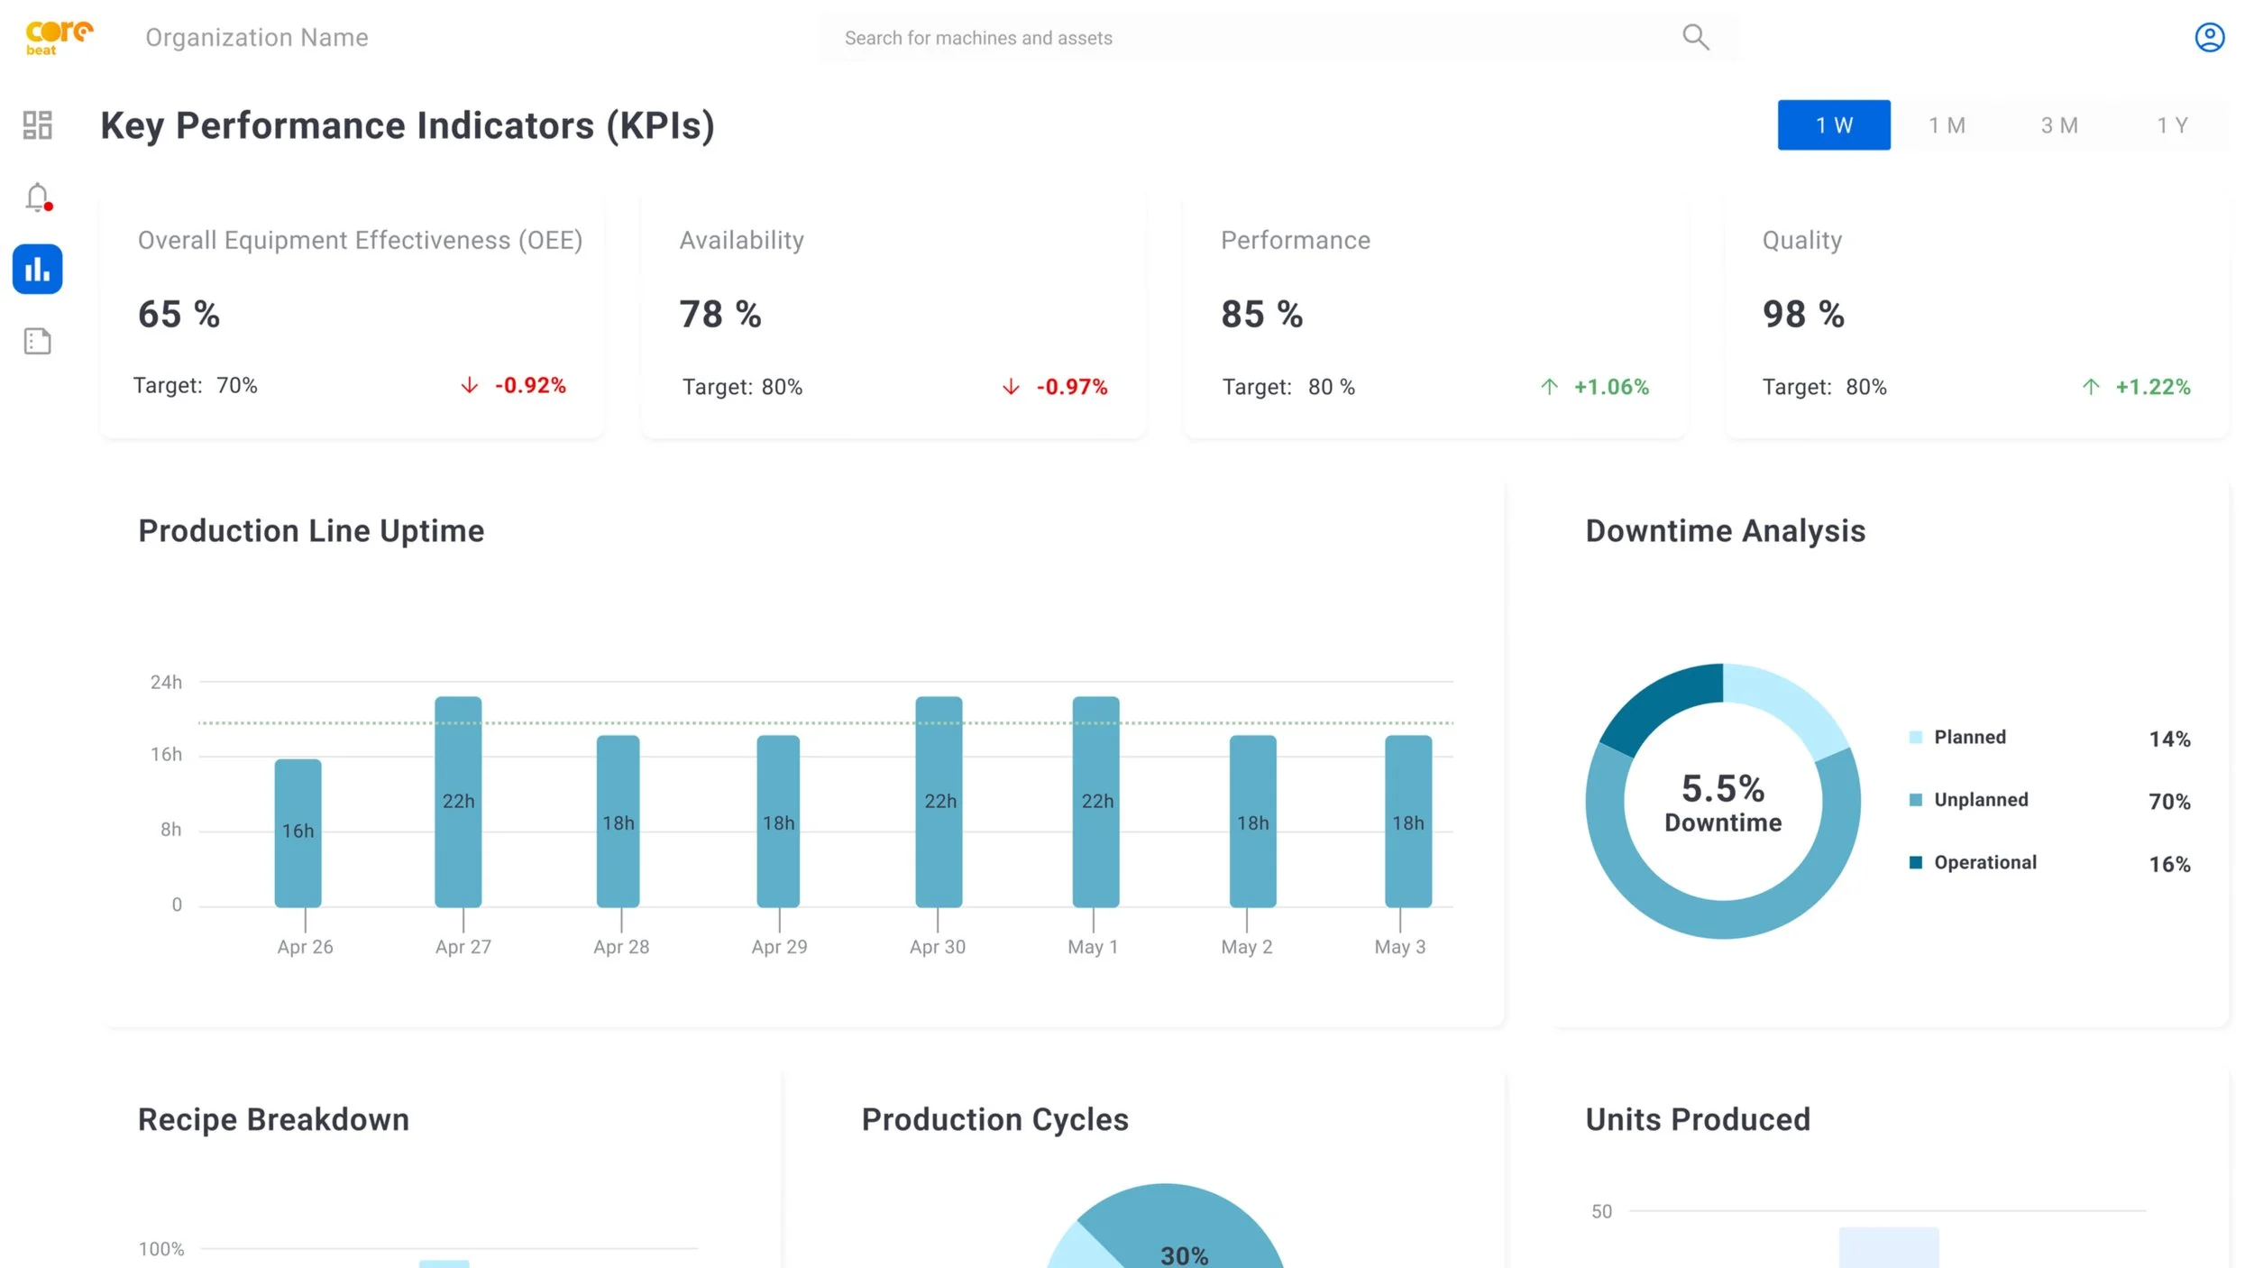The height and width of the screenshot is (1268, 2254).
Task: Click the Unplanned legend label
Action: pyautogui.click(x=1981, y=800)
